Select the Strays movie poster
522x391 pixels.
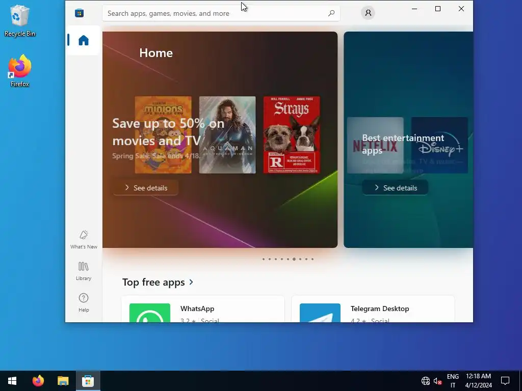pyautogui.click(x=292, y=134)
